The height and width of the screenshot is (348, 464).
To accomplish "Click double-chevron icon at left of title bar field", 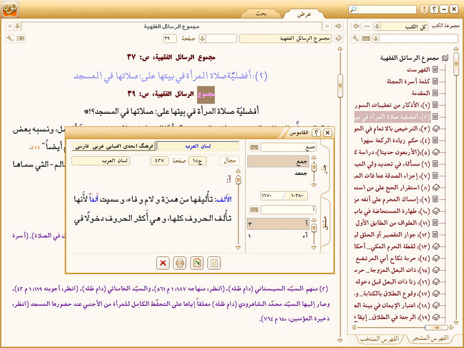I will tap(10, 26).
